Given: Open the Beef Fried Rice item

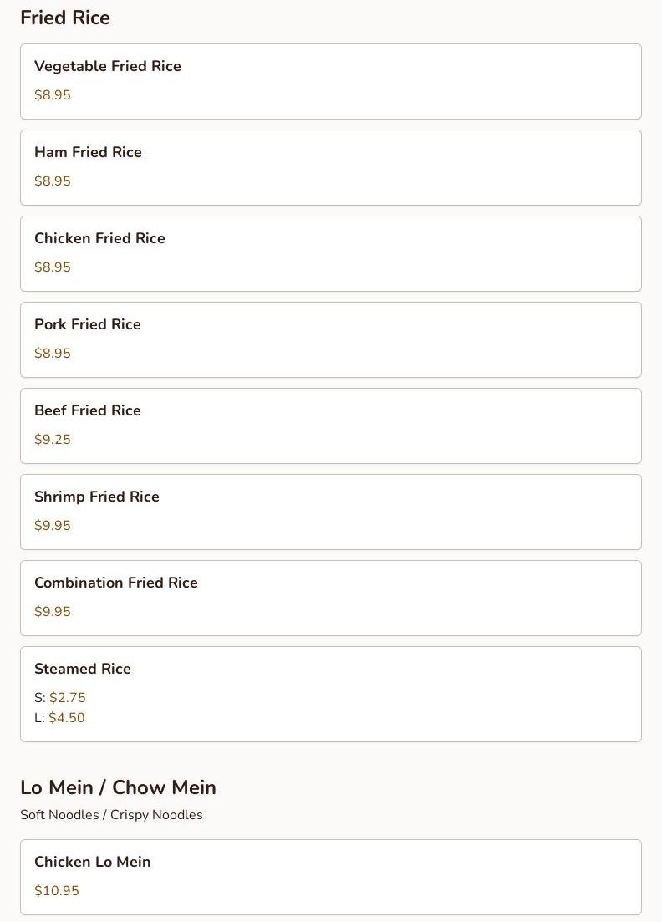Looking at the screenshot, I should pos(330,426).
